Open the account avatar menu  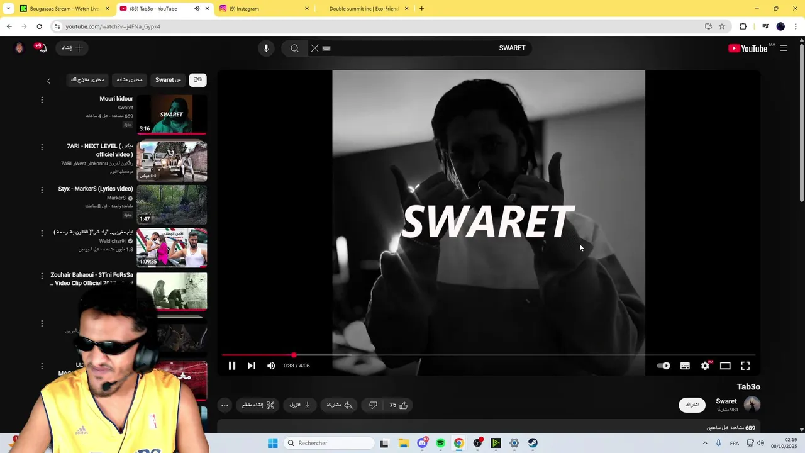19,48
